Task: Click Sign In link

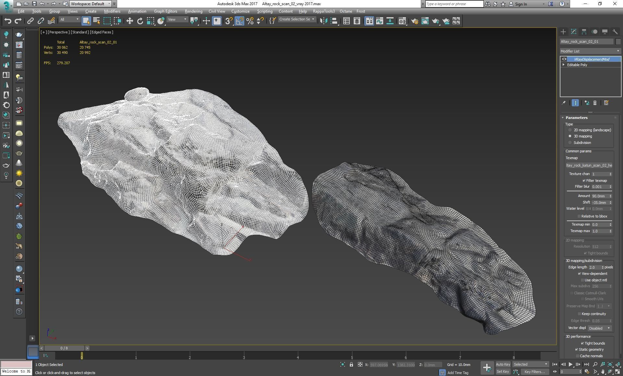Action: [x=521, y=4]
